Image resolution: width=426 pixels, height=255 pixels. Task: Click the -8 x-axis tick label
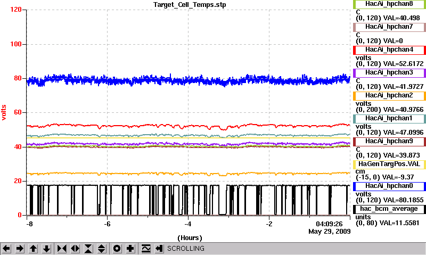pos(29,224)
